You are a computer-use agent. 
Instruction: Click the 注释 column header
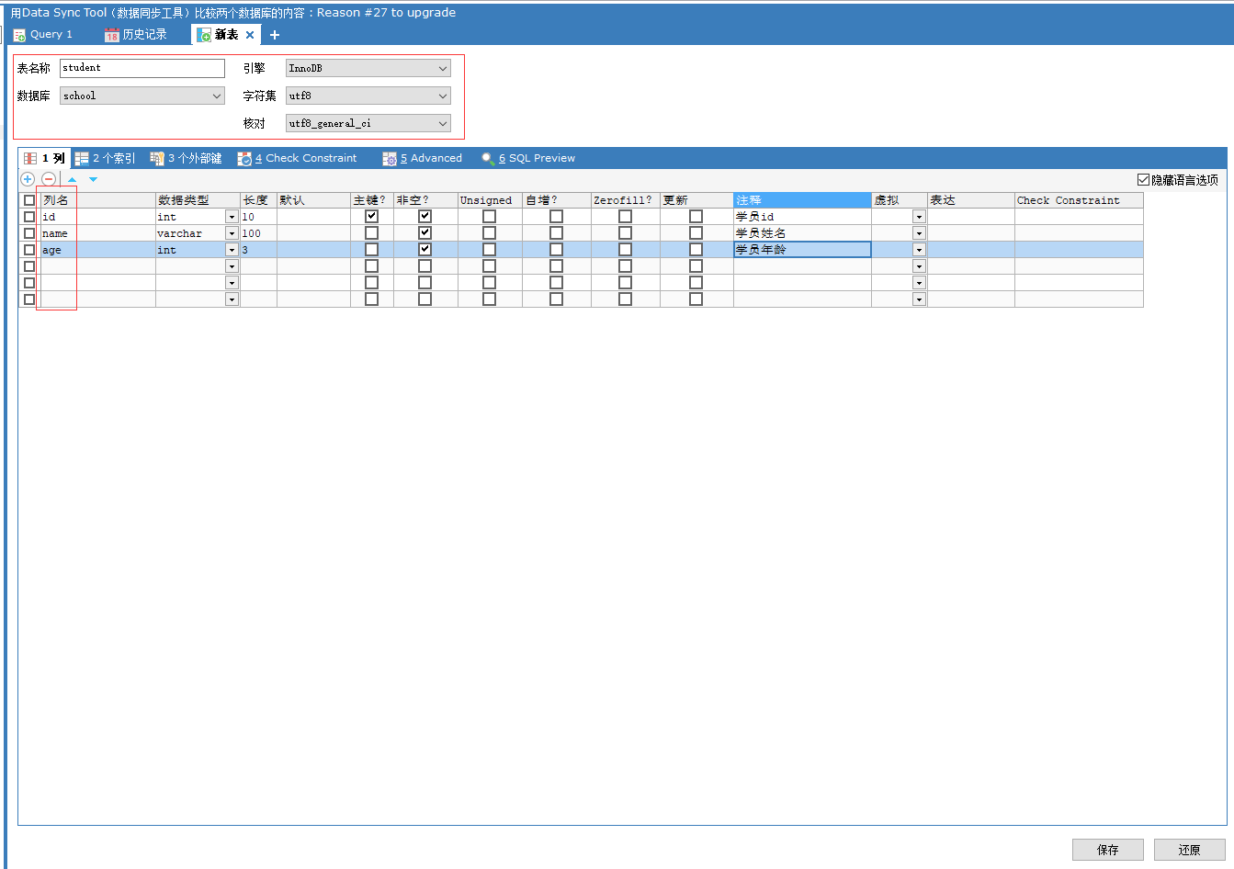pyautogui.click(x=802, y=200)
